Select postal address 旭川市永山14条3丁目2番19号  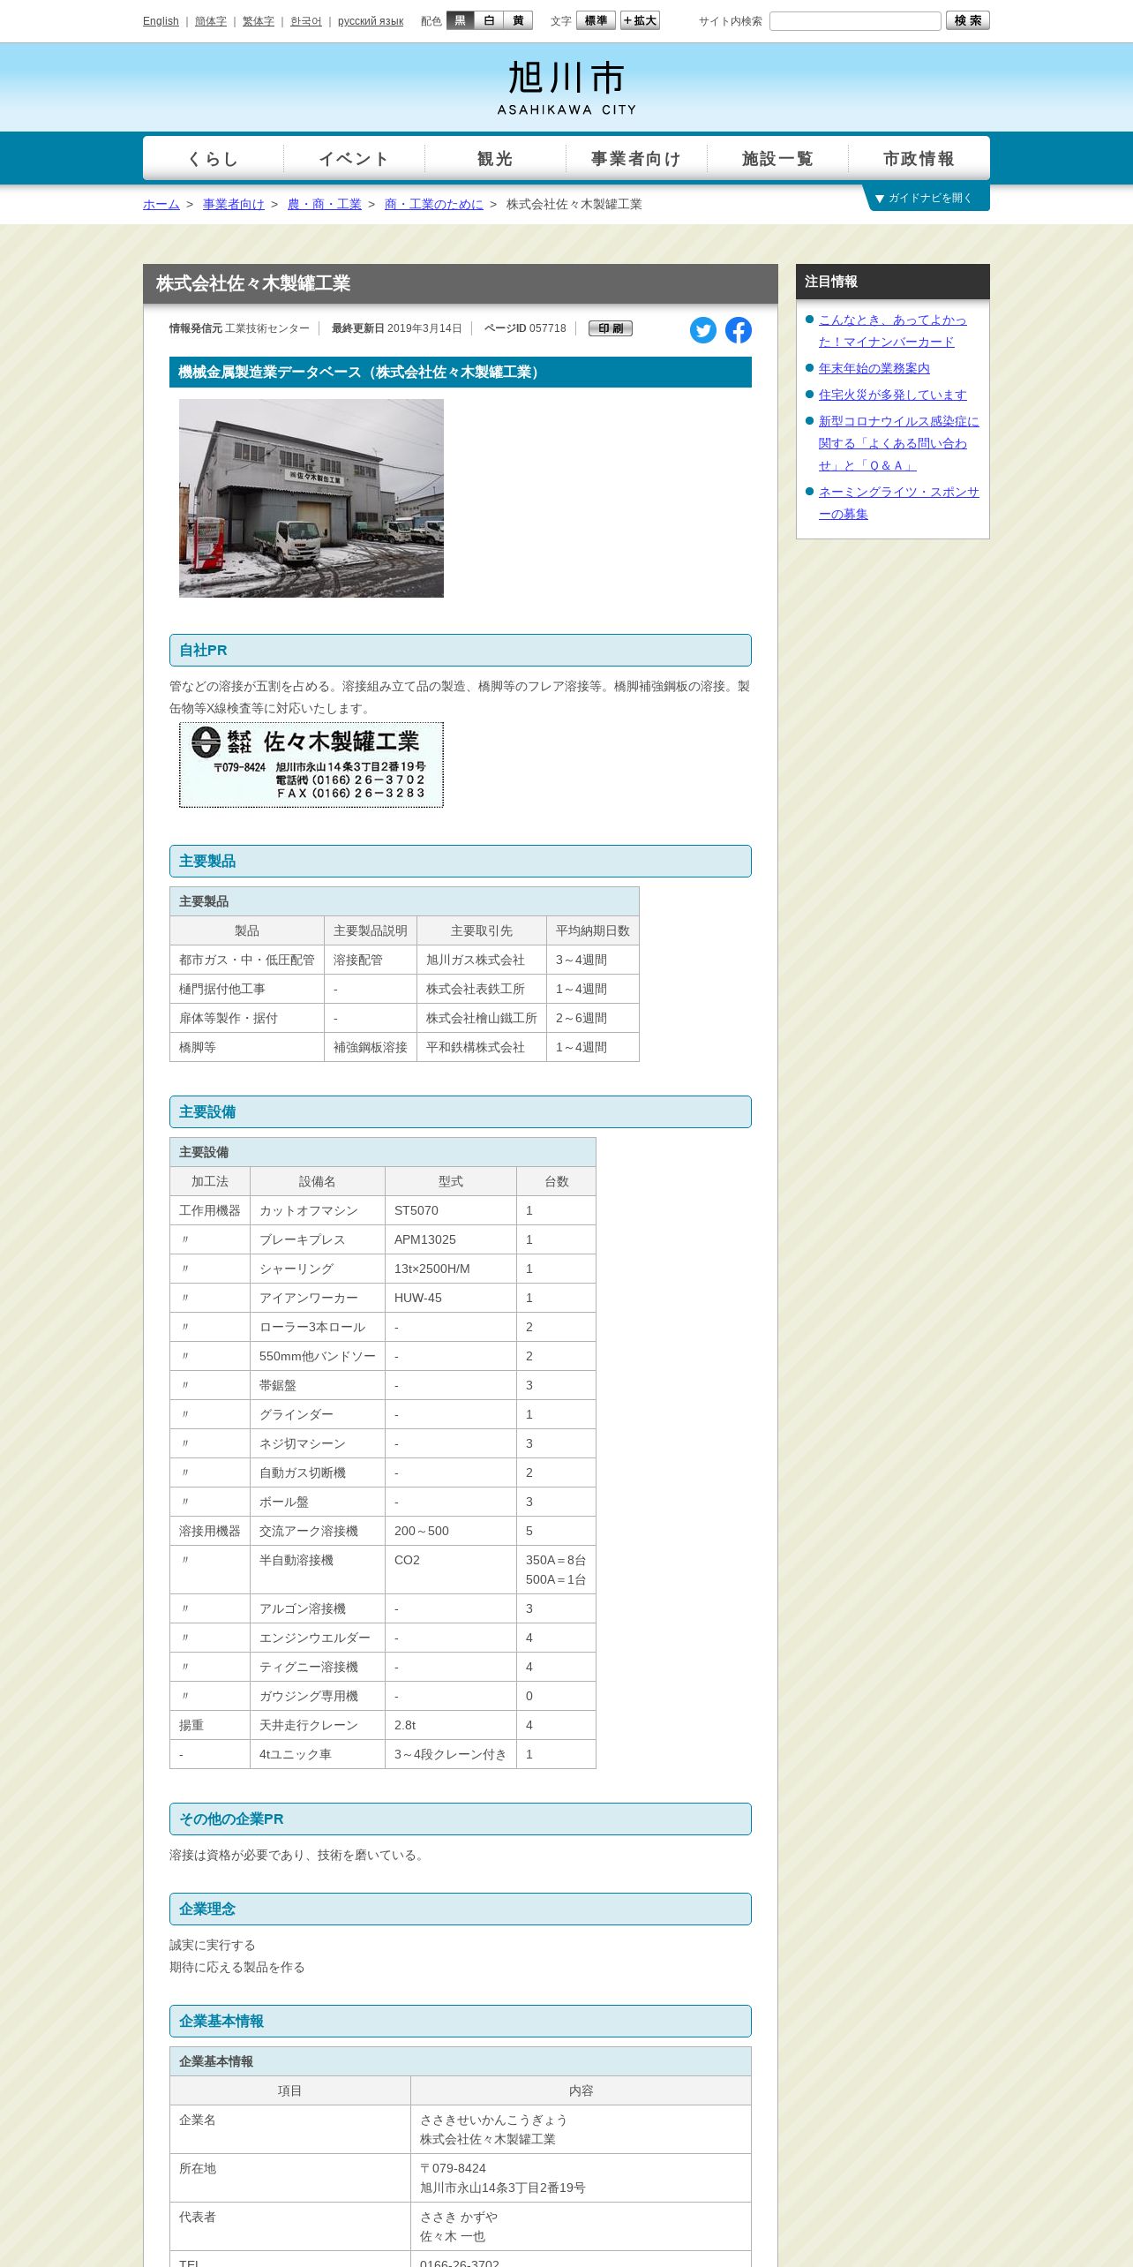[503, 2188]
